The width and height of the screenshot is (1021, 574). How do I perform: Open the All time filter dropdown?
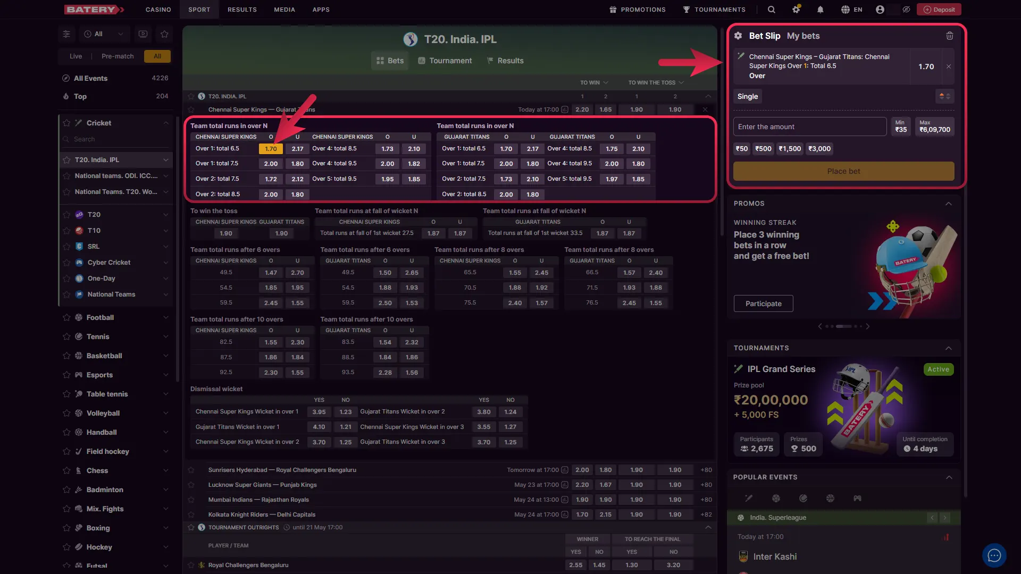[x=104, y=34]
